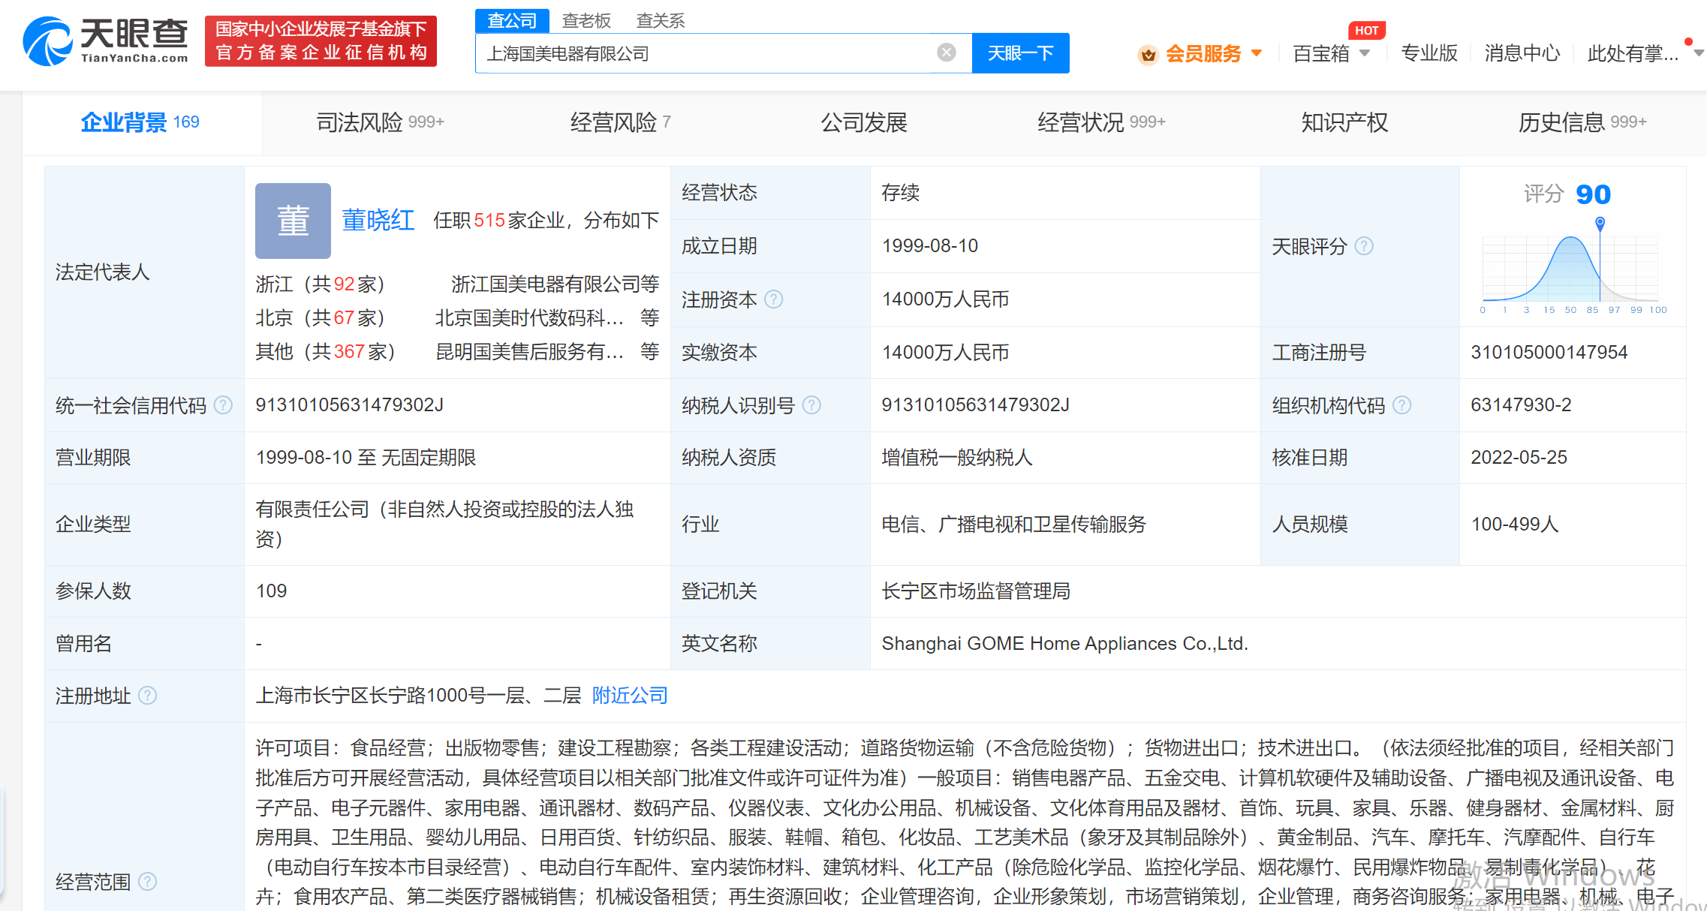Switch to the 司法风险 tab

pos(380,122)
